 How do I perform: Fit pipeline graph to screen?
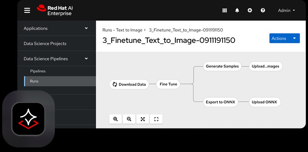[143, 119]
